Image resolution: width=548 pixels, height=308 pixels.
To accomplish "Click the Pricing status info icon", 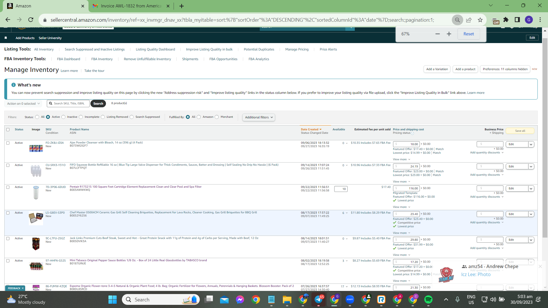I will (x=412, y=133).
